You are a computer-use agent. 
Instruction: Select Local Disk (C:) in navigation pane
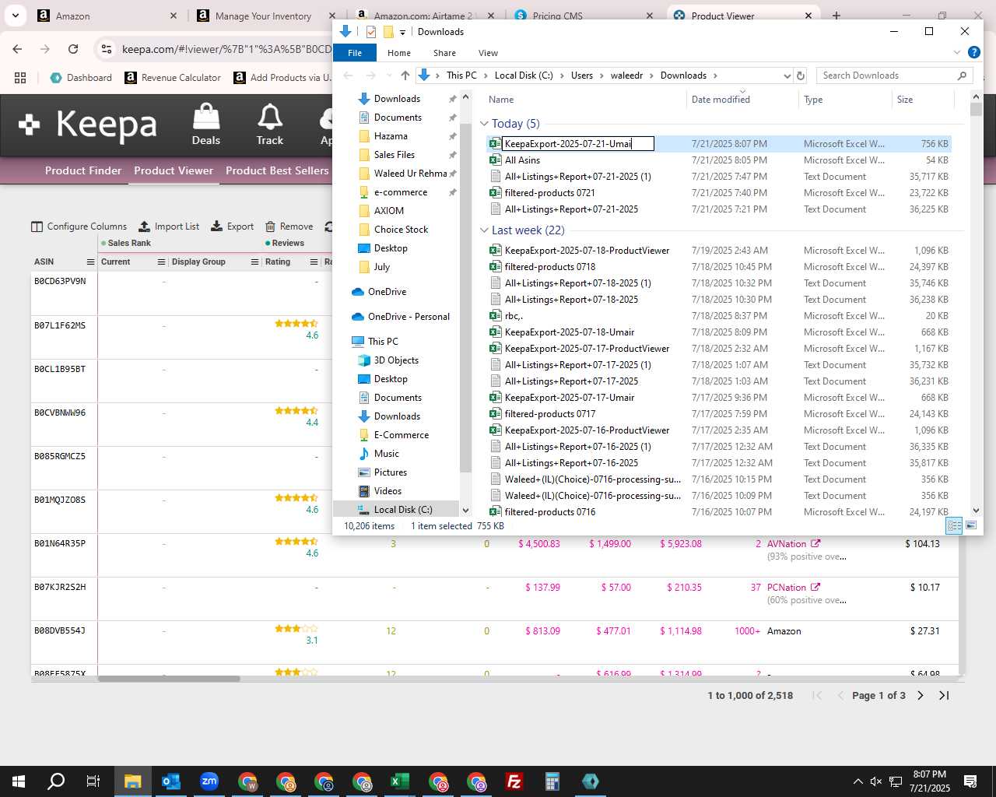pyautogui.click(x=402, y=510)
